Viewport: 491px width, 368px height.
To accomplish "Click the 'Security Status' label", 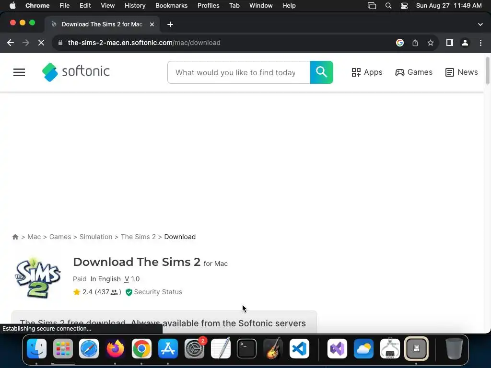I will [158, 292].
